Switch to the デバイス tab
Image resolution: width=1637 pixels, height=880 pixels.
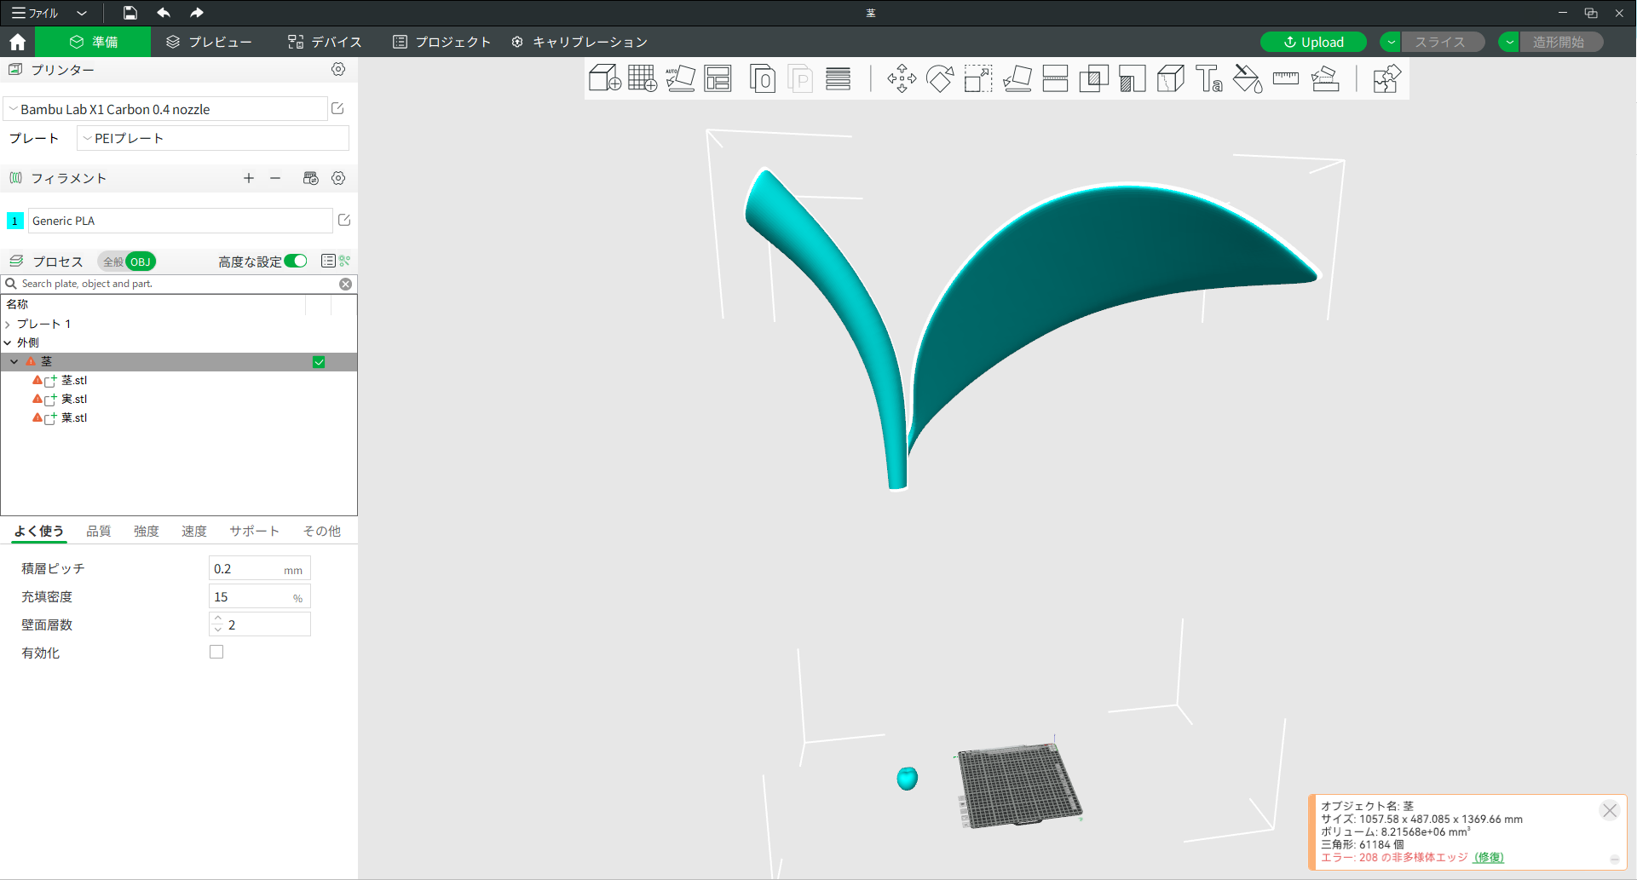pos(325,42)
